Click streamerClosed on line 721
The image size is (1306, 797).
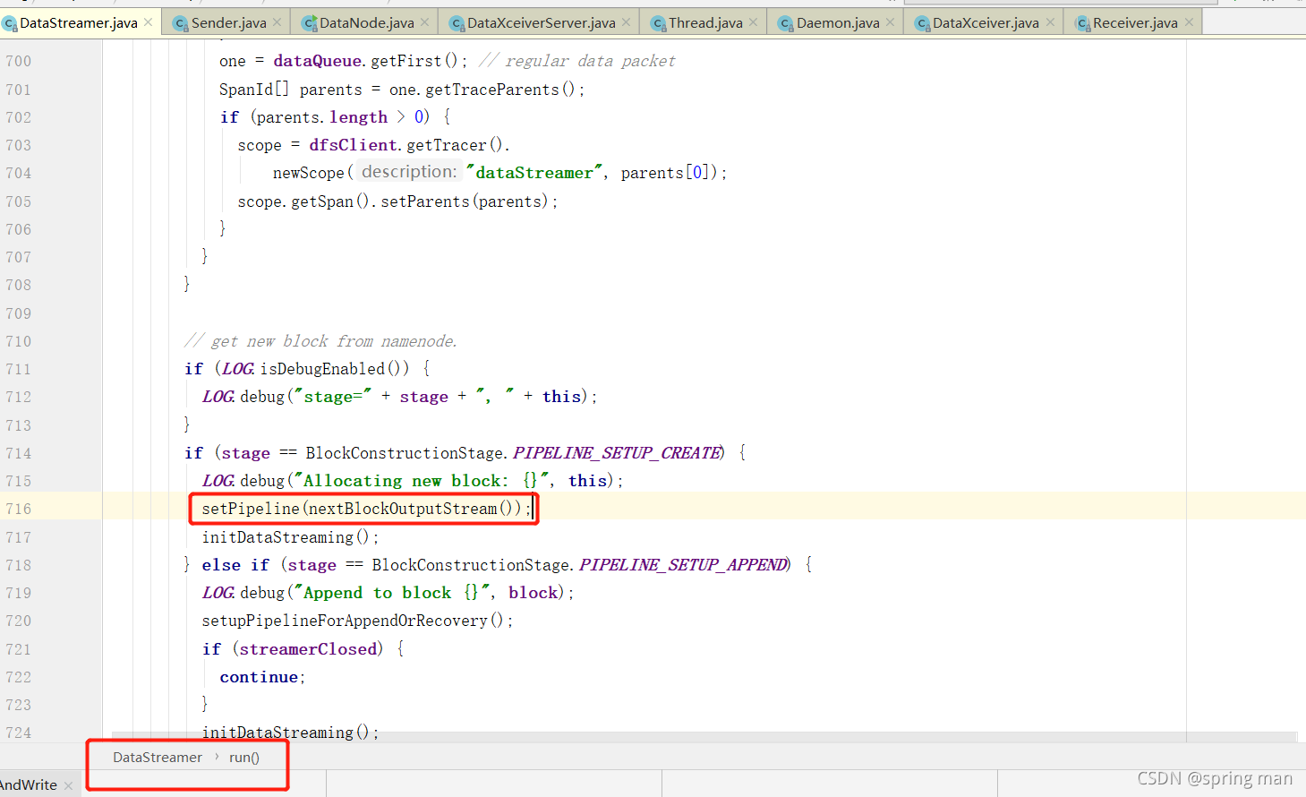click(x=308, y=649)
